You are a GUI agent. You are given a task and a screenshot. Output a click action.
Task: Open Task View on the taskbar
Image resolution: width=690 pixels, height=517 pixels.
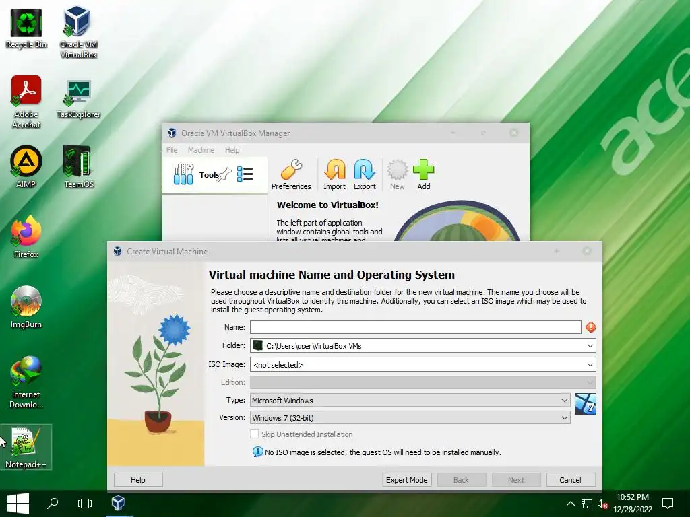tap(84, 504)
